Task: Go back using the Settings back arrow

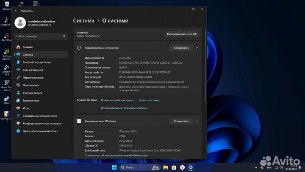Action: click(16, 11)
